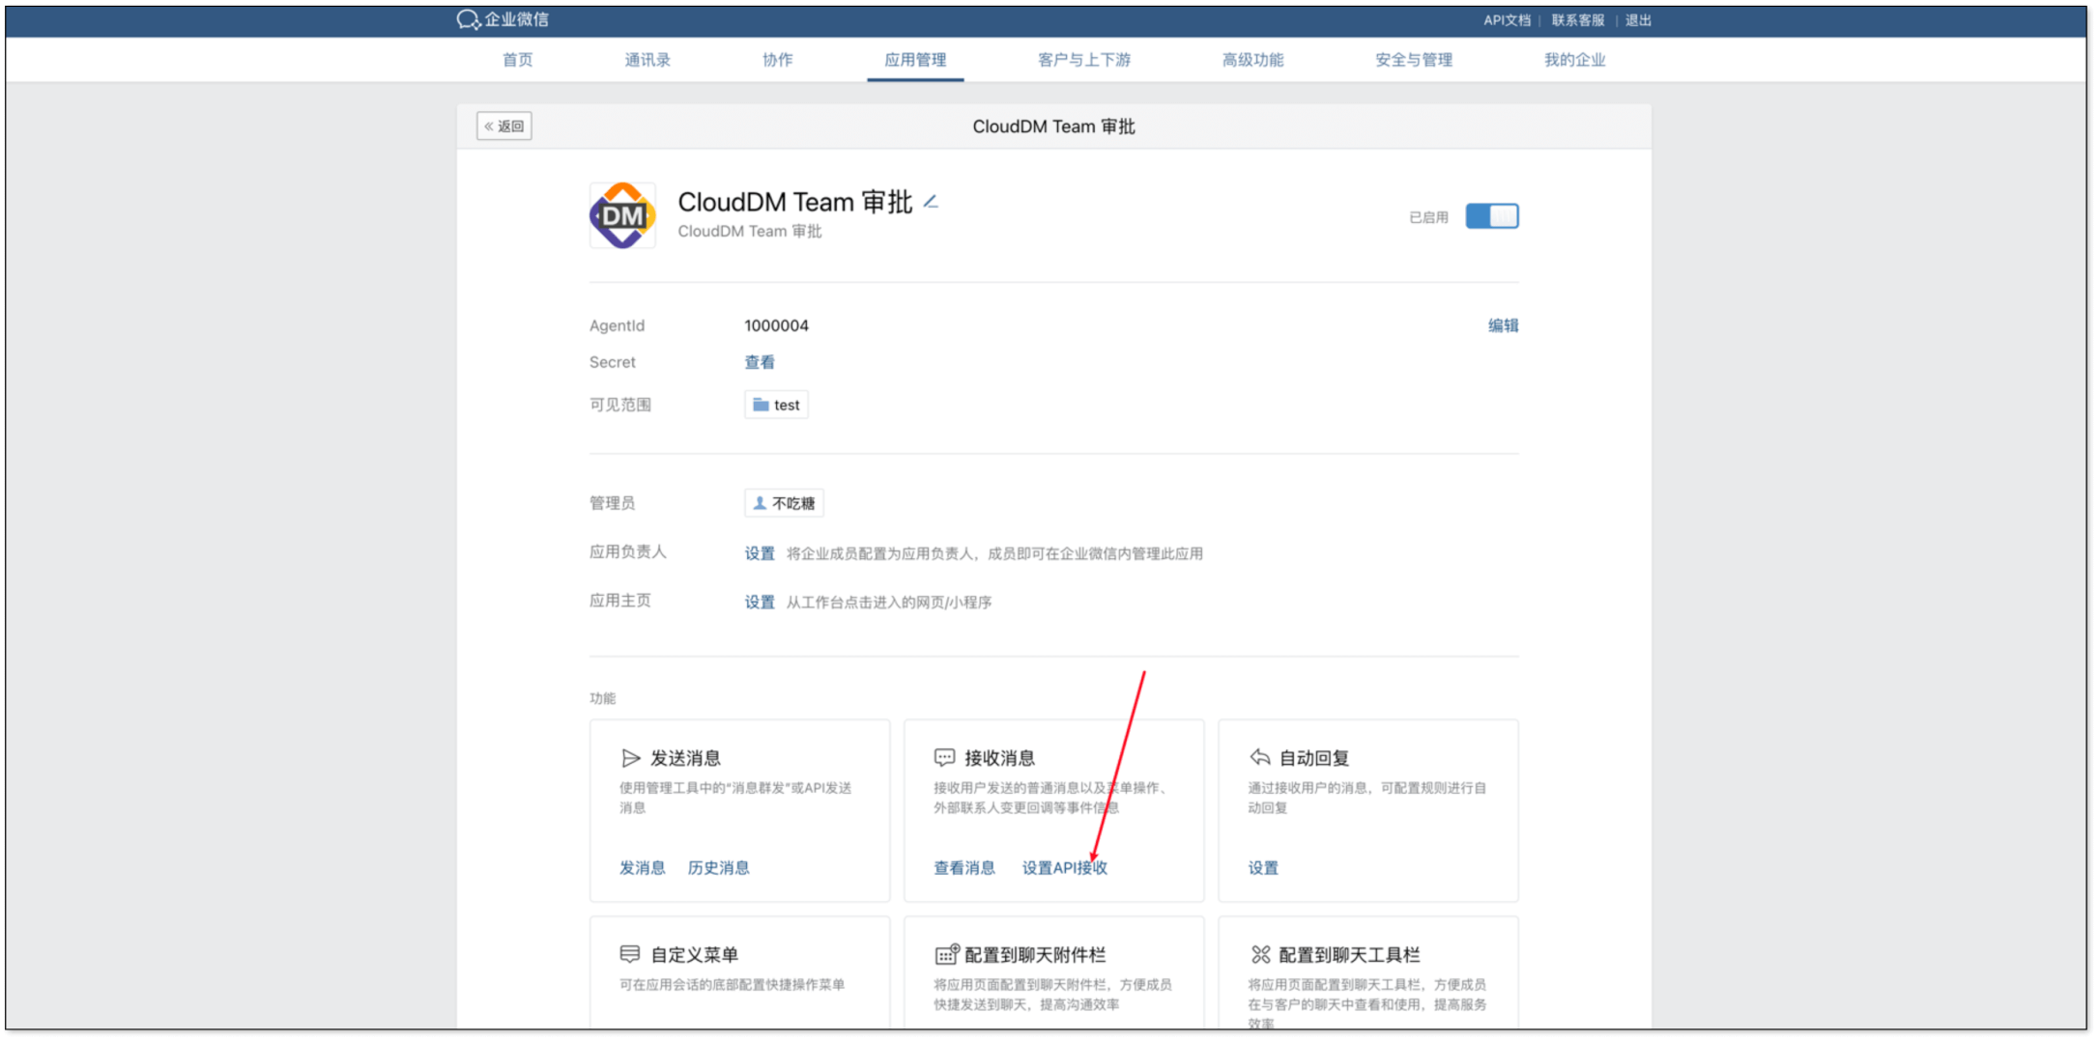
Task: Click the CloudDM app logo icon
Action: tap(622, 215)
